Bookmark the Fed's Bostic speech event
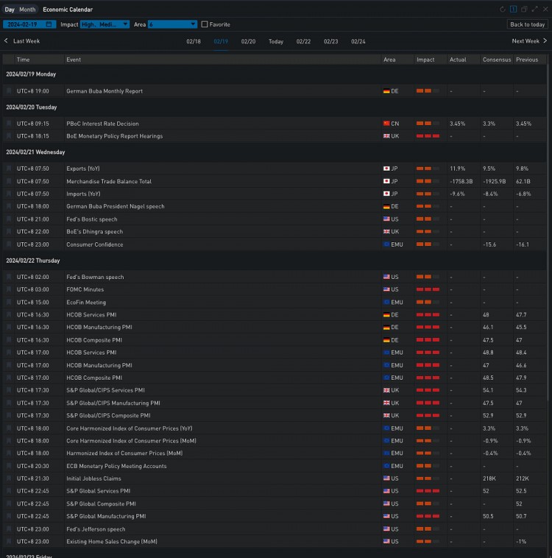Viewport: 552px width, 558px height. pos(9,219)
